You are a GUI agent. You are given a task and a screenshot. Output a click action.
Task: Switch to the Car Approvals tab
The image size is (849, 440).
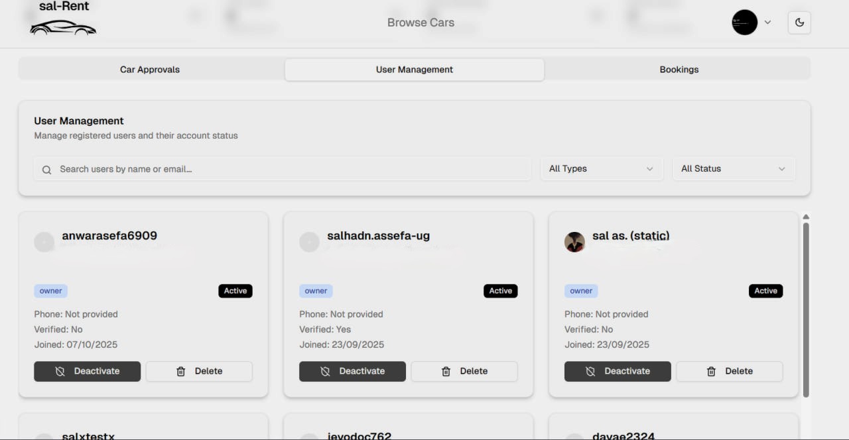coord(149,69)
